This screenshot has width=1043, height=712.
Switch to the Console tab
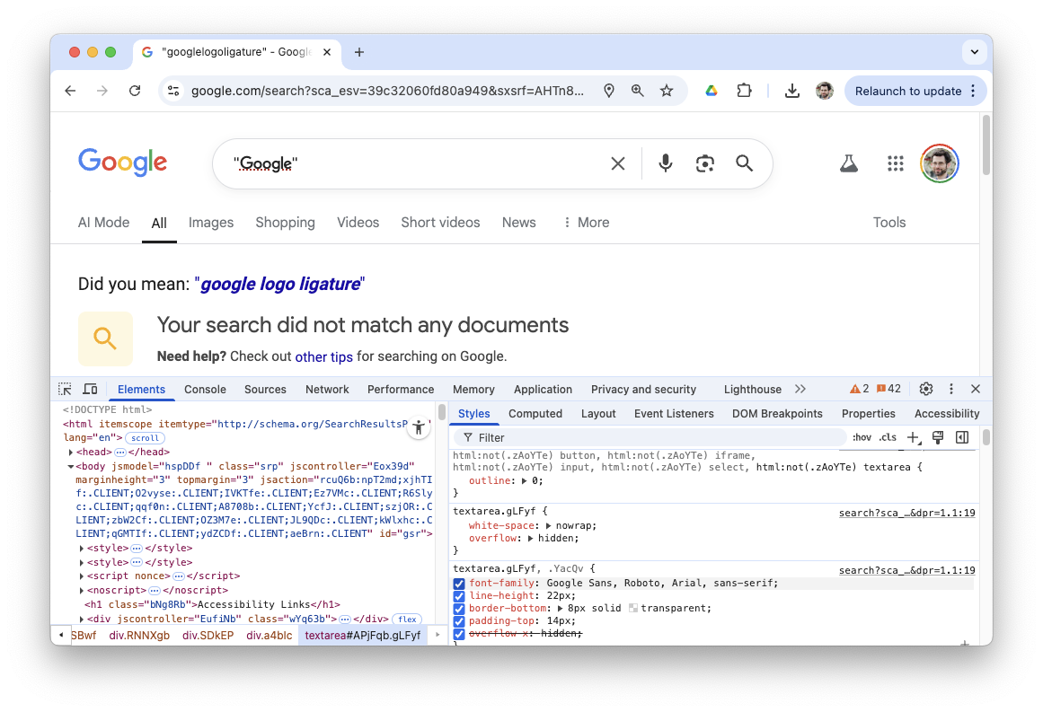pyautogui.click(x=205, y=390)
